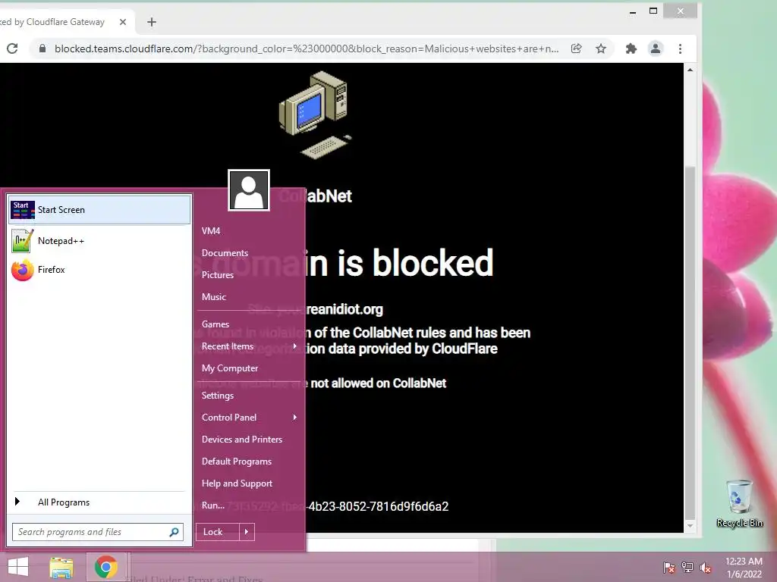Open VM4 user folder

211,231
